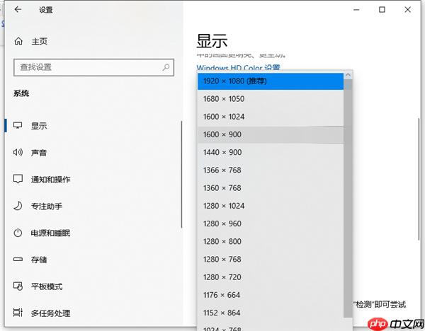Select 1920 × 1080 (推荐) resolution

[271, 81]
